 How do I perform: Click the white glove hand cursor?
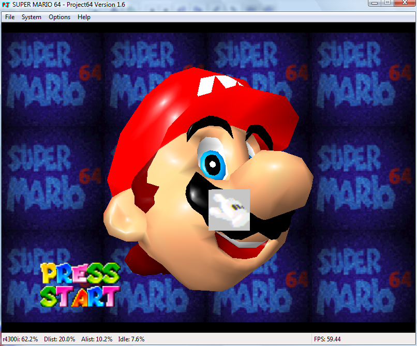[x=229, y=209]
